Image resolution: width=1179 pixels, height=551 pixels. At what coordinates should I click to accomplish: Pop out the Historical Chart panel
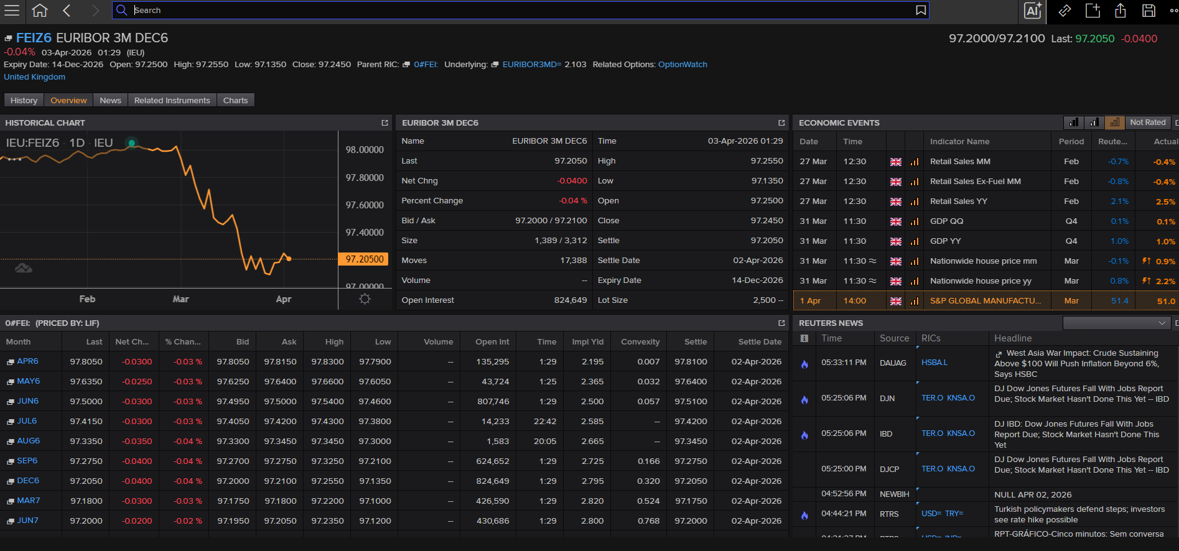(384, 123)
